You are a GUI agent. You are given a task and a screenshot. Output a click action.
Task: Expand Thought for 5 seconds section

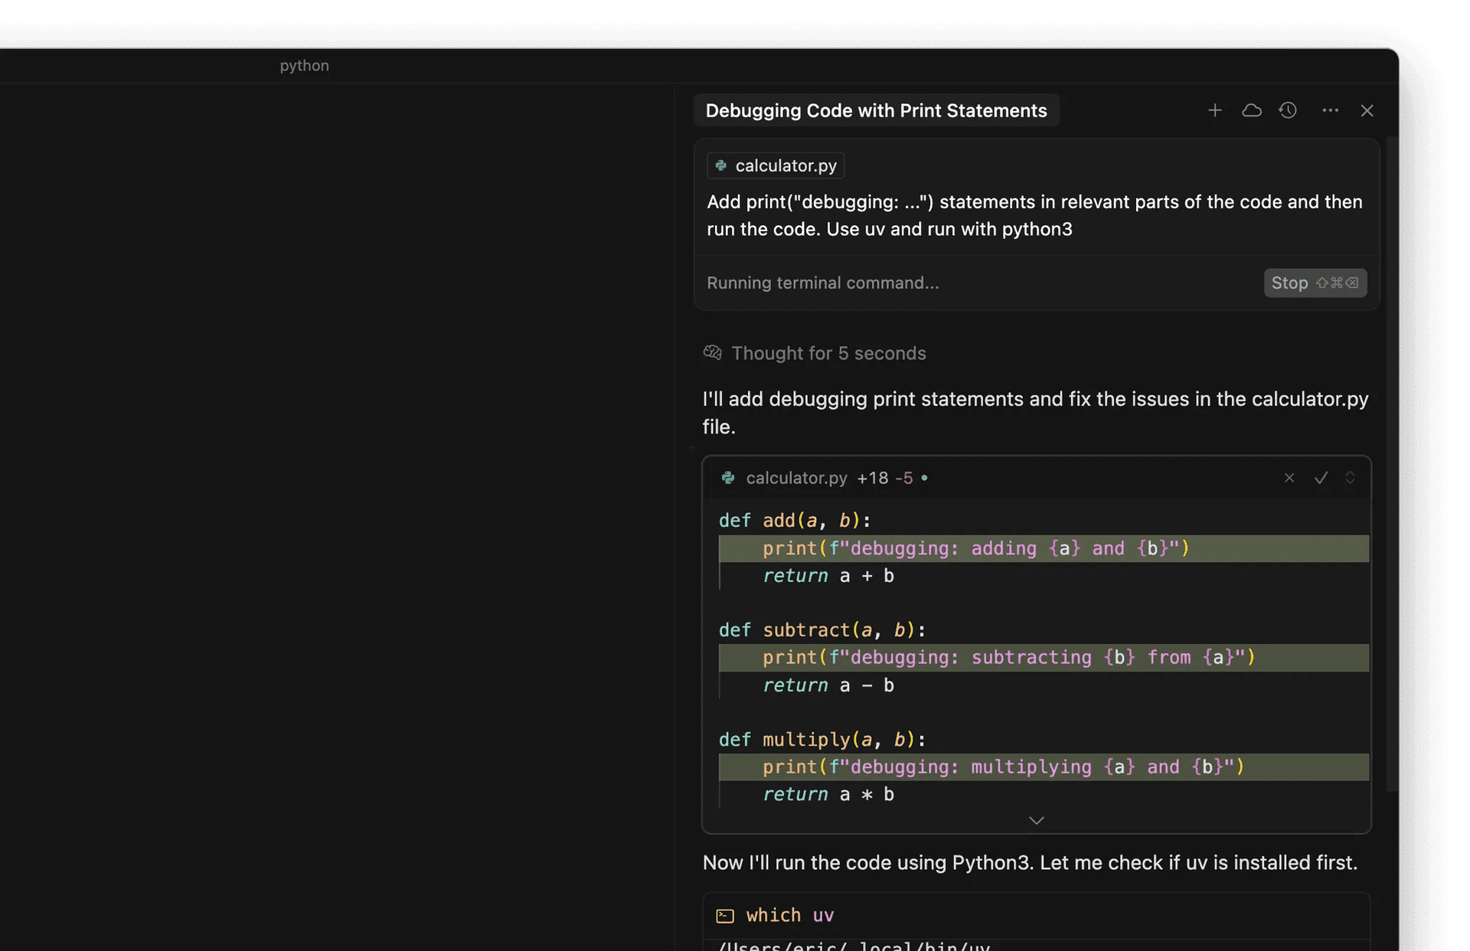(x=828, y=353)
